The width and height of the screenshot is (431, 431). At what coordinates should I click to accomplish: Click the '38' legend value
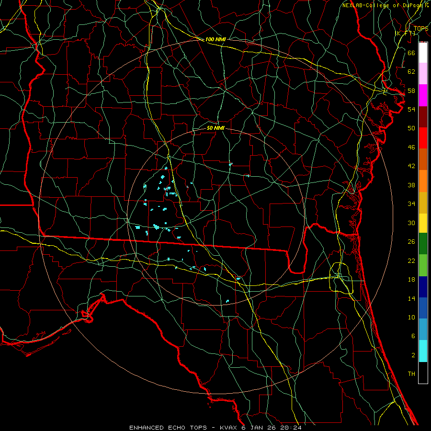point(411,185)
